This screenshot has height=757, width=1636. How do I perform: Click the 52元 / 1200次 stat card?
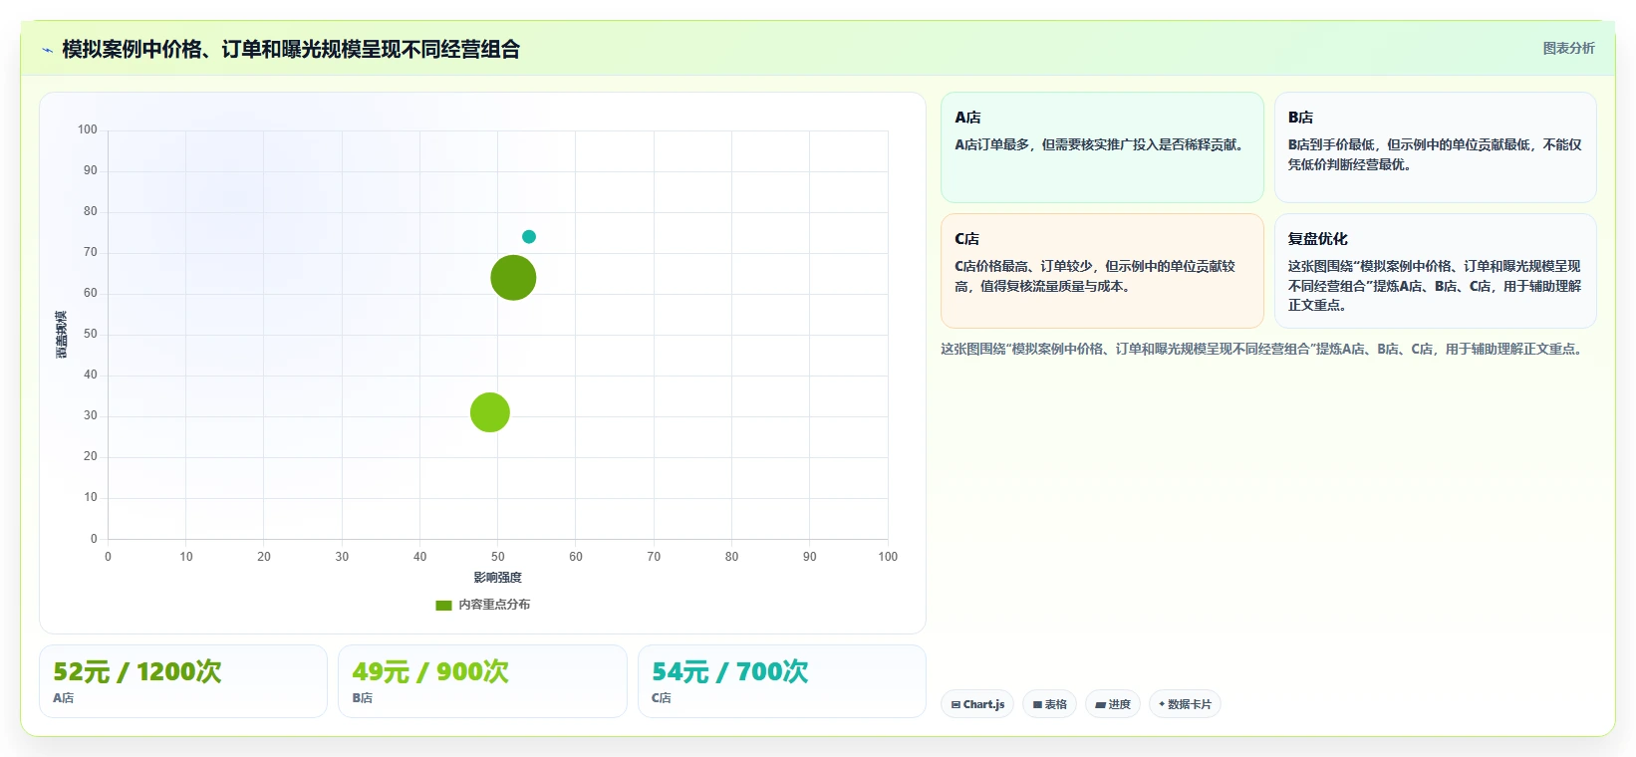(183, 681)
